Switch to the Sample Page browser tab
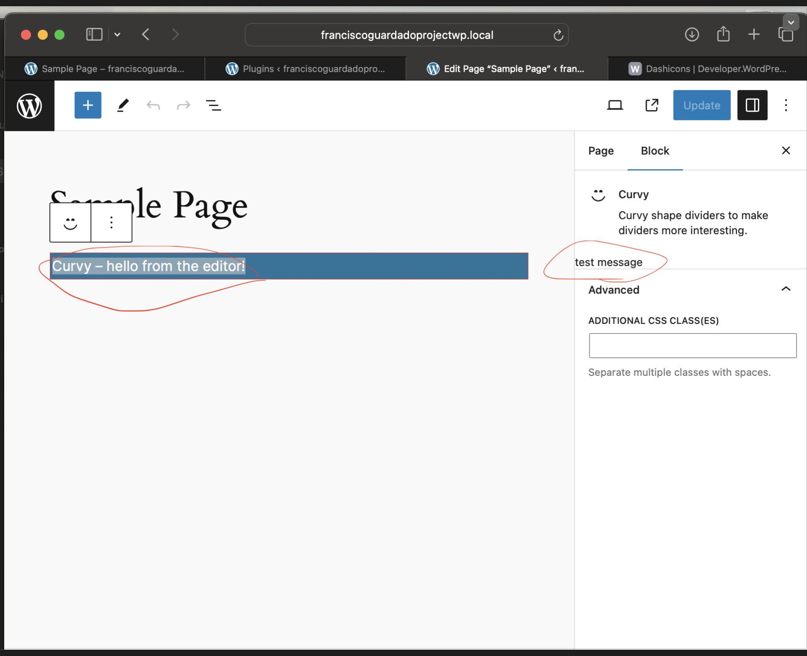807x656 pixels. (x=104, y=69)
